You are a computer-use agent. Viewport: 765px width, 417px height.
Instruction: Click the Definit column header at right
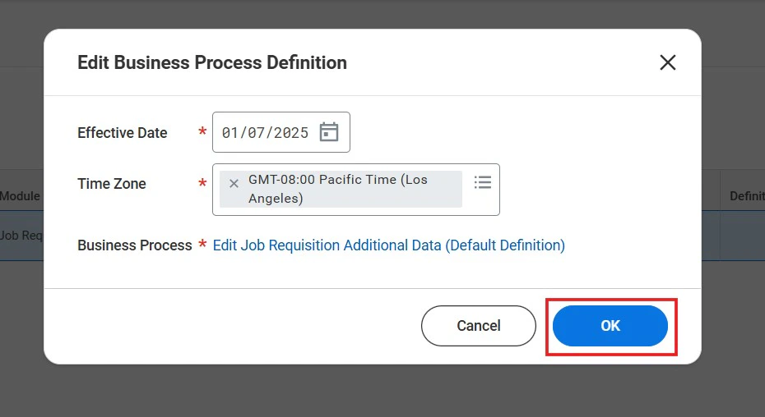coord(746,196)
